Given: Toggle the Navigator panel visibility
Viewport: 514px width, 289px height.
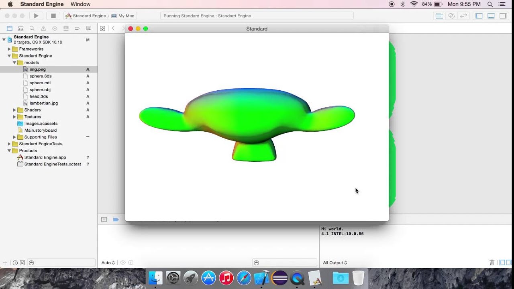Looking at the screenshot, I should tap(479, 16).
